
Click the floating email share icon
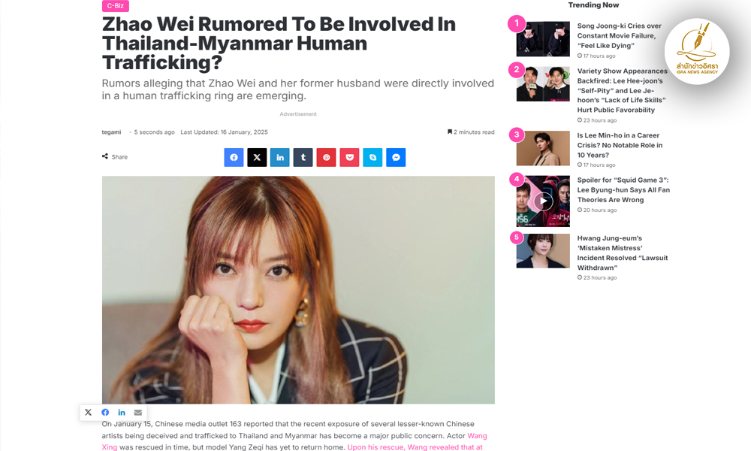138,412
